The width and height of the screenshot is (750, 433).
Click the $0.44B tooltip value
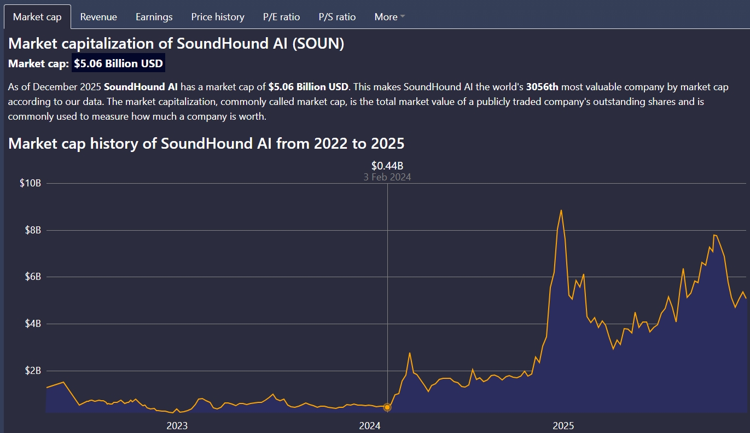pos(387,166)
